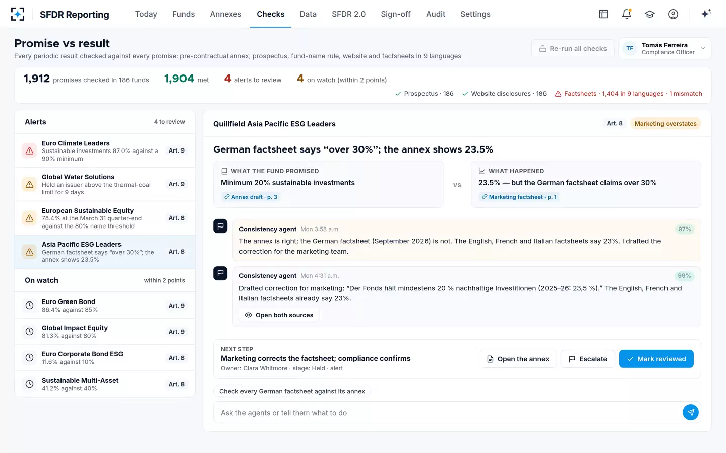Click Open both sources button
Viewport: 726px width, 453px height.
click(x=279, y=315)
